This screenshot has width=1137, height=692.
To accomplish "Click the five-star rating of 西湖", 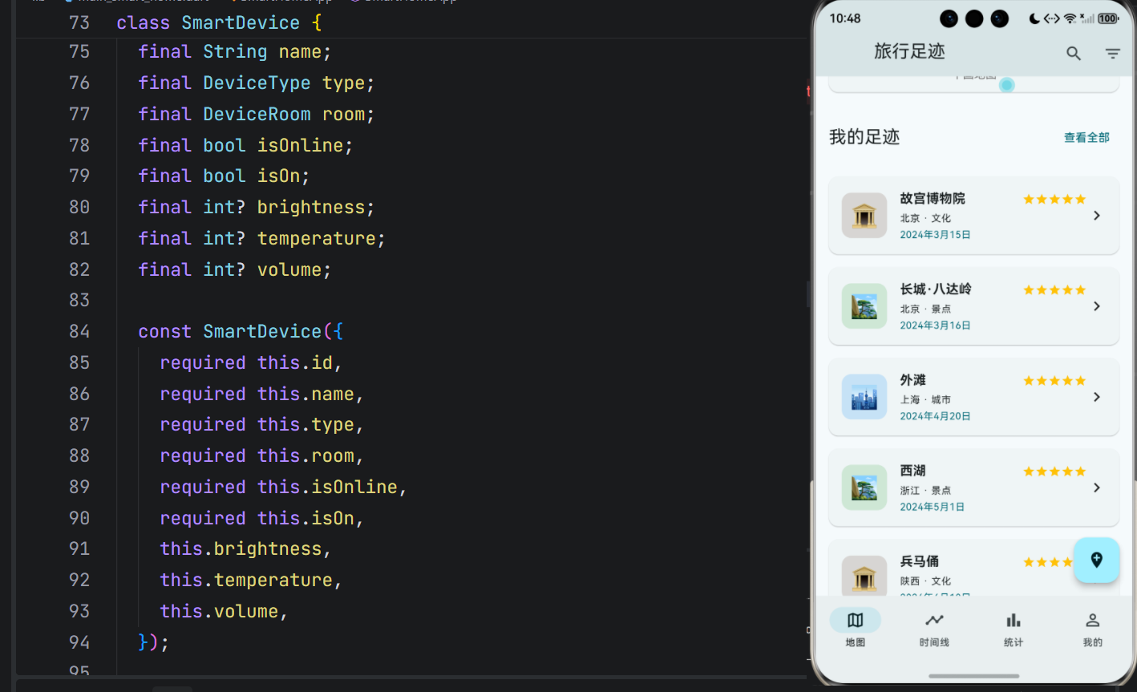I will pos(1054,471).
